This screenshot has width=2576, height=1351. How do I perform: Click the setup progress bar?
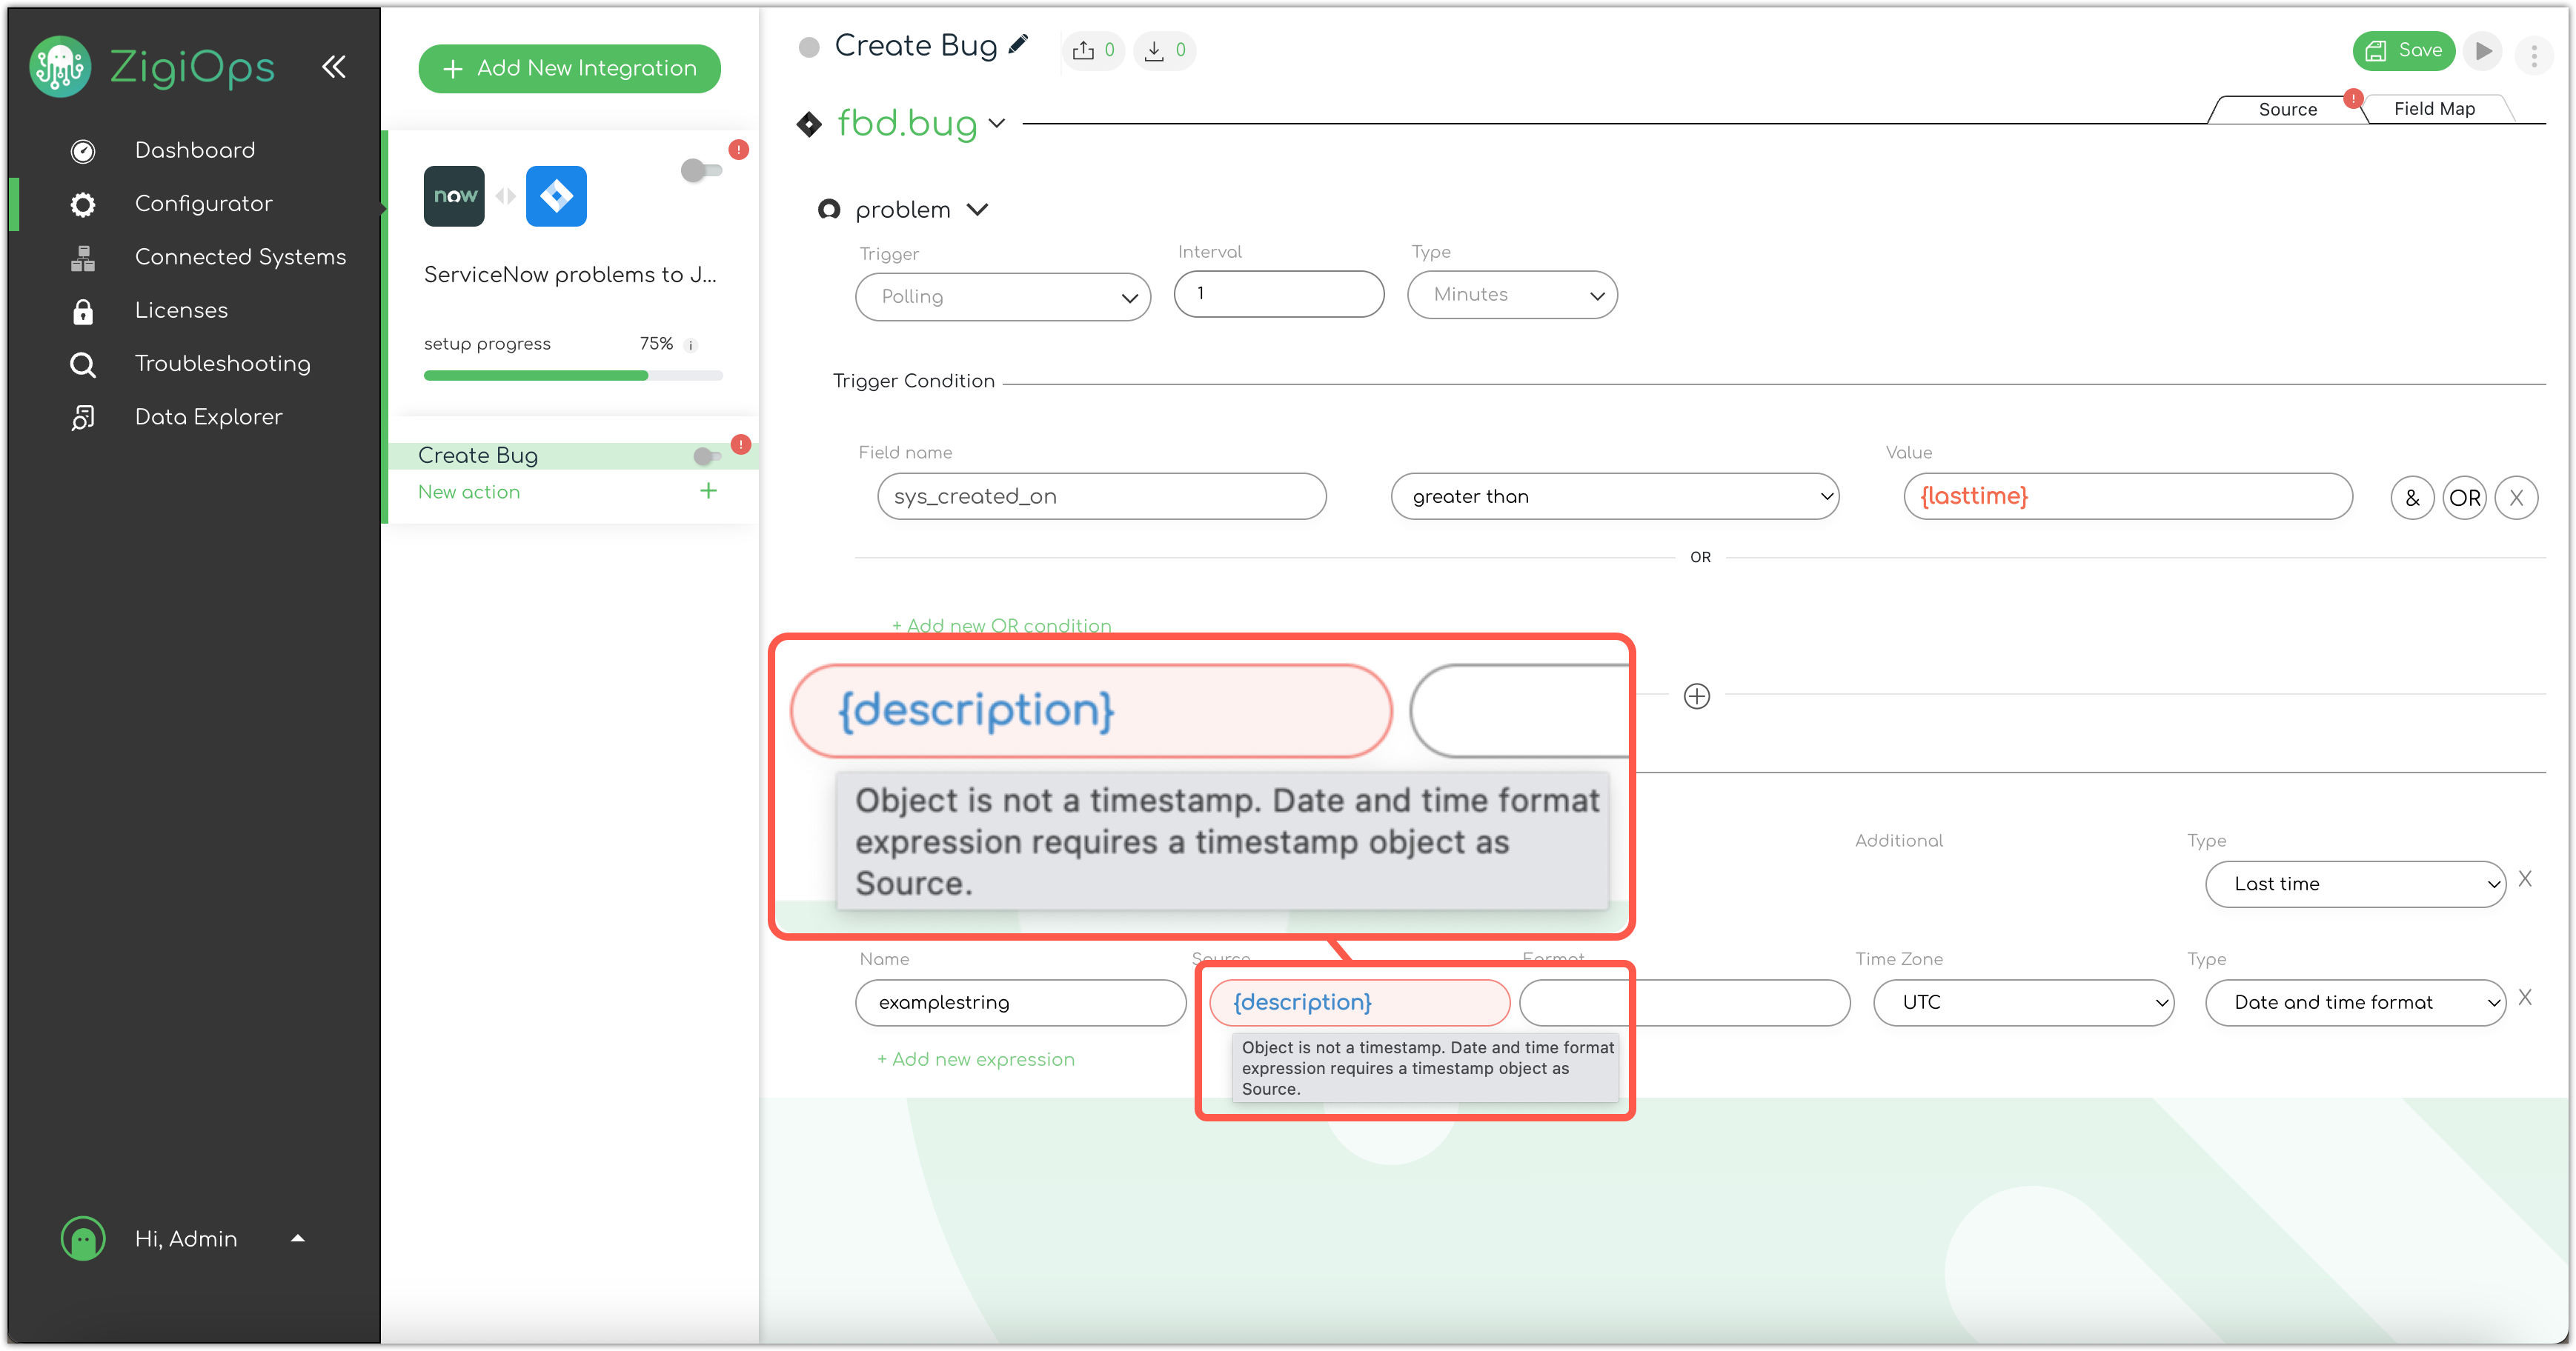[573, 376]
